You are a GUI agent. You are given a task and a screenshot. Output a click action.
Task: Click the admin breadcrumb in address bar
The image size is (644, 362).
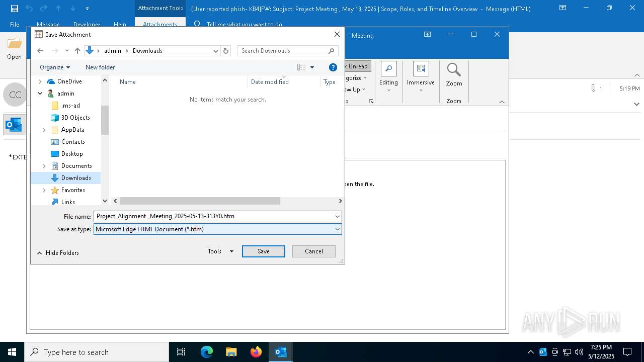(x=113, y=51)
